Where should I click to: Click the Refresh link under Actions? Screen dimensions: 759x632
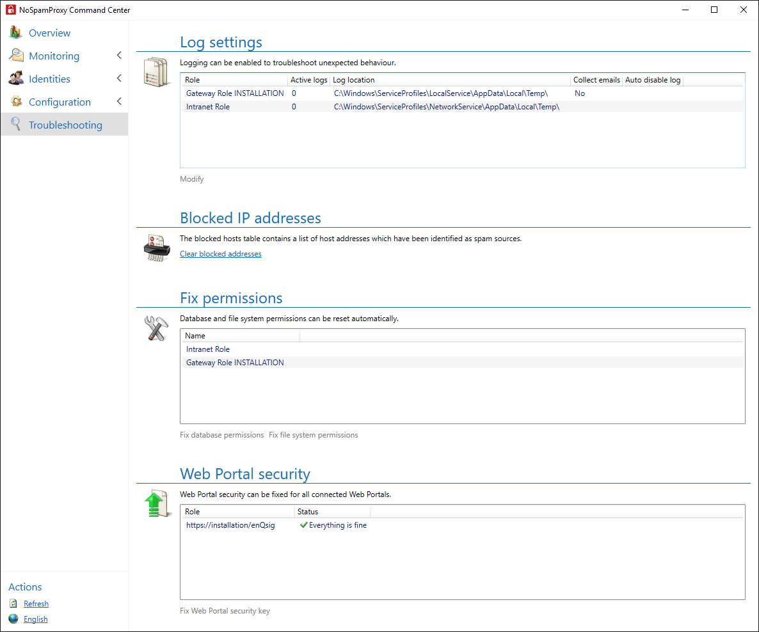pyautogui.click(x=36, y=603)
